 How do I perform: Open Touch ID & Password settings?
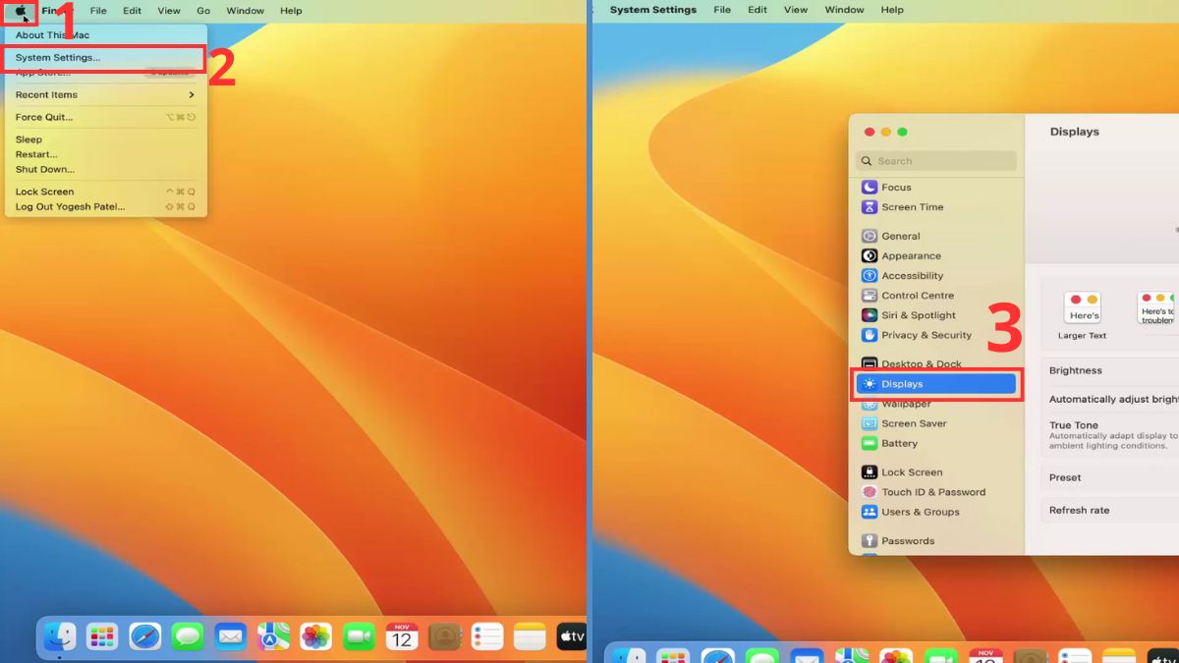click(932, 492)
